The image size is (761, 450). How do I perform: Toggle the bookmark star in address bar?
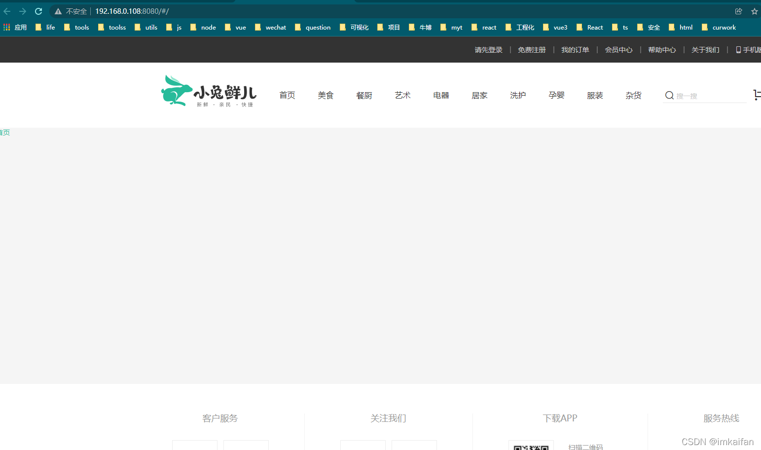click(x=755, y=11)
